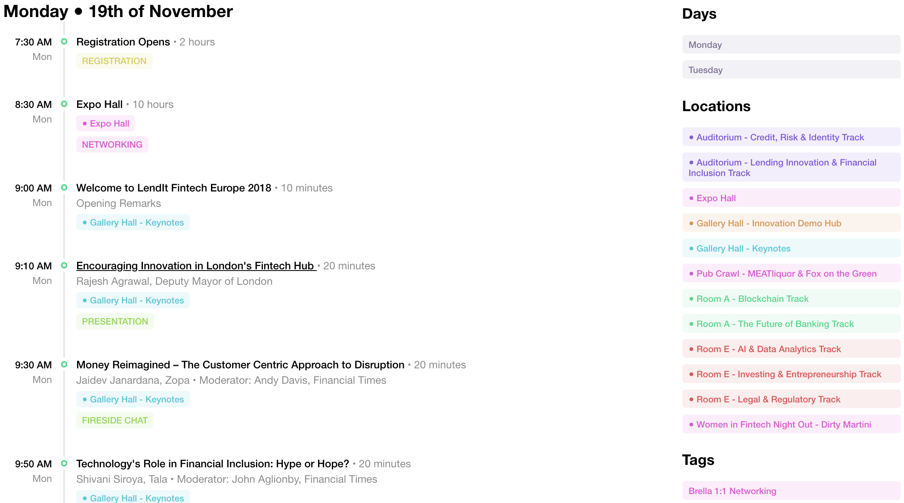
Task: Filter by Gallery Hall - Keynotes in Locations sidebar
Action: pos(791,248)
